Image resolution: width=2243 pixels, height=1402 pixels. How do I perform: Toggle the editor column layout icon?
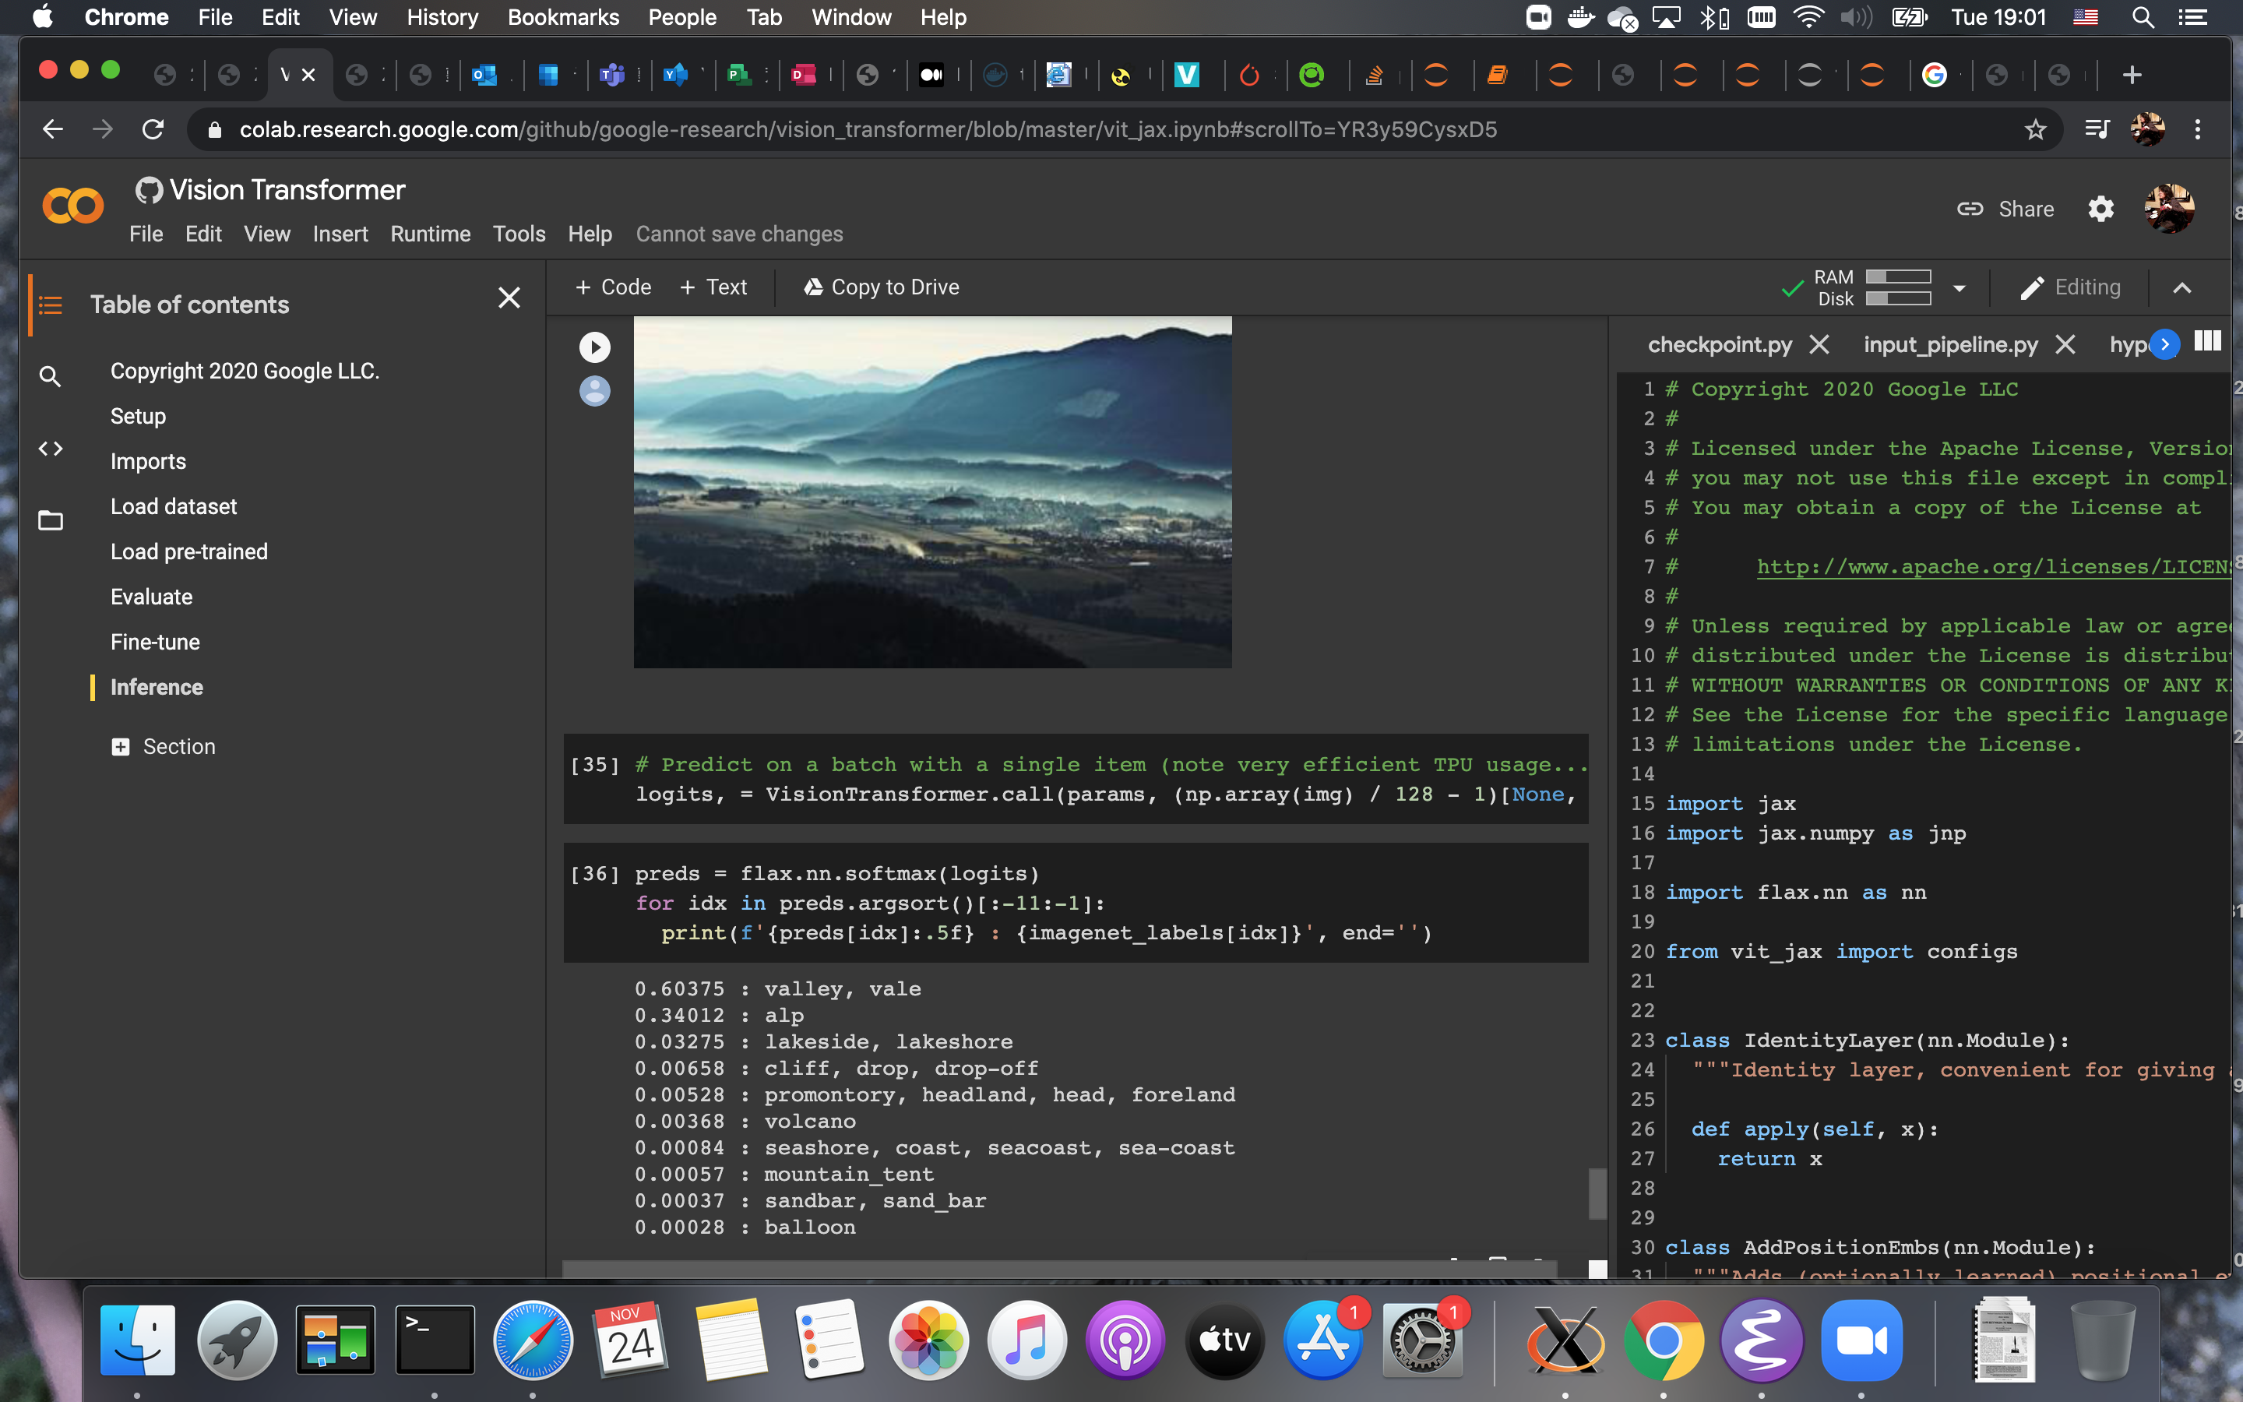tap(2208, 342)
